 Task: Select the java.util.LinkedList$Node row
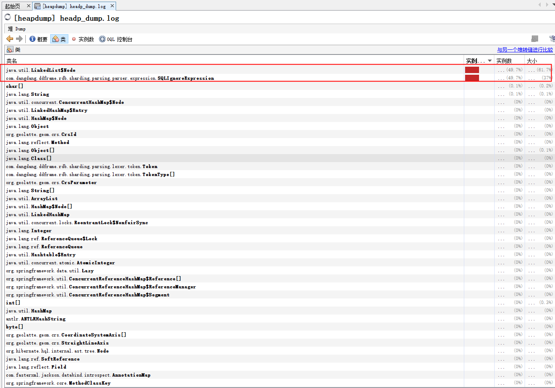click(279, 70)
